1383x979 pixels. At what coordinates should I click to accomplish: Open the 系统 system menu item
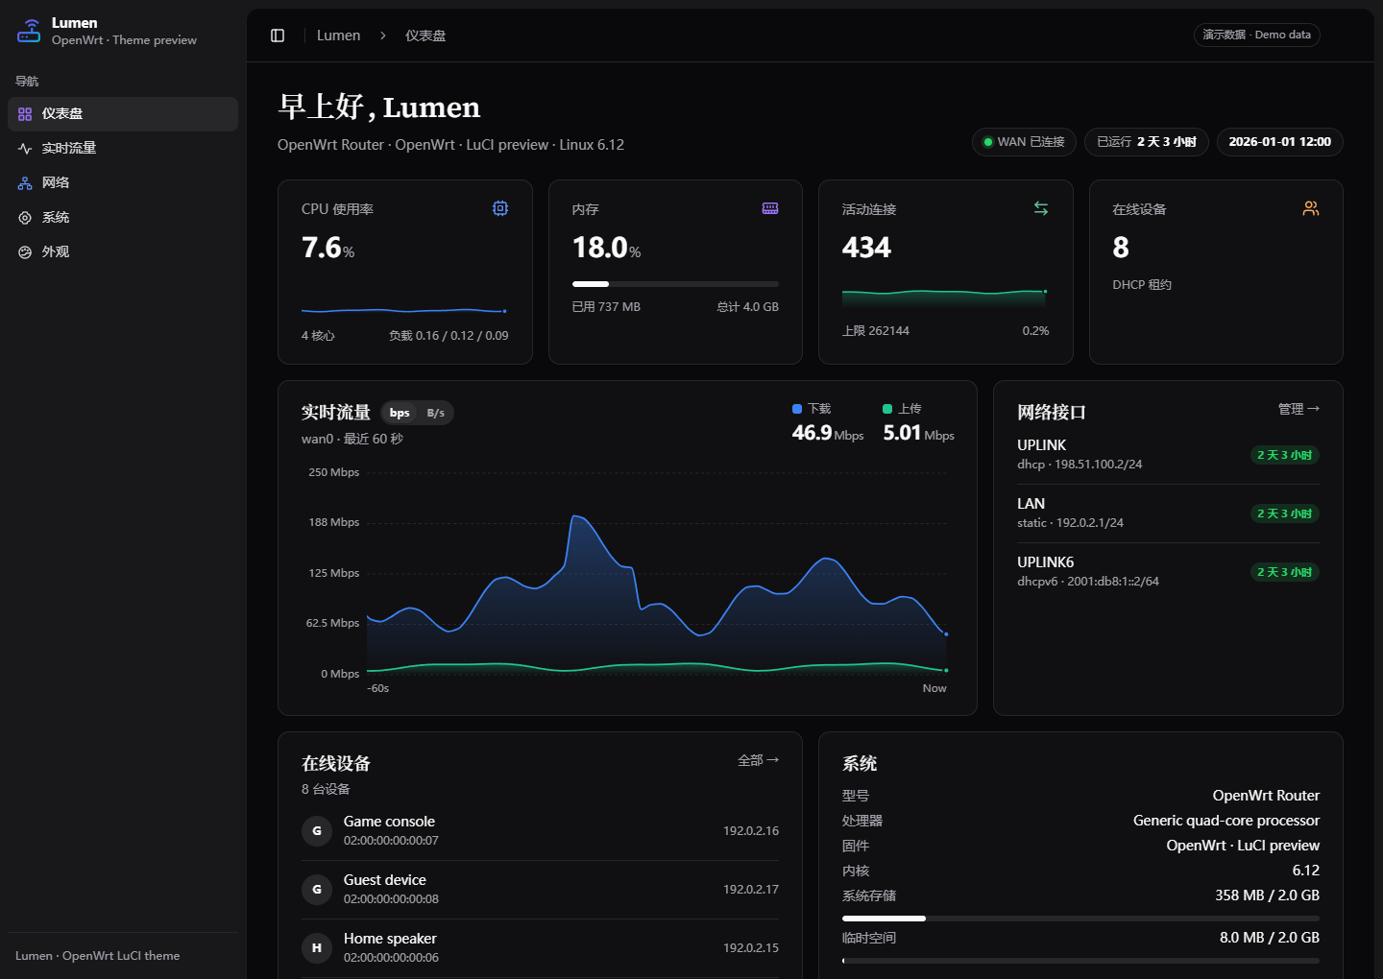123,218
